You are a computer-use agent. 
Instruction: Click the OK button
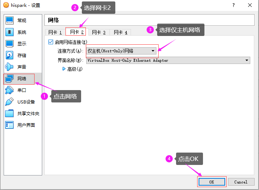click(212, 182)
